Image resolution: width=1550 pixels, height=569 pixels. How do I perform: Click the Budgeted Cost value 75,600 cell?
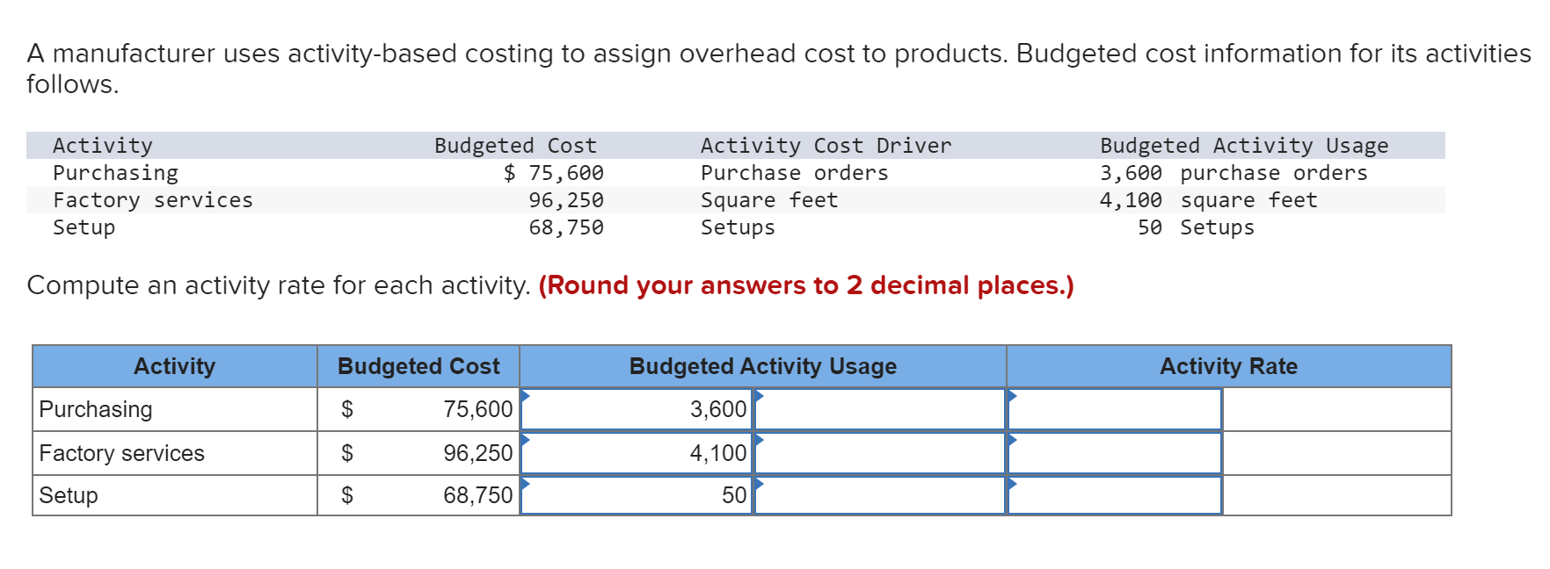(x=477, y=408)
